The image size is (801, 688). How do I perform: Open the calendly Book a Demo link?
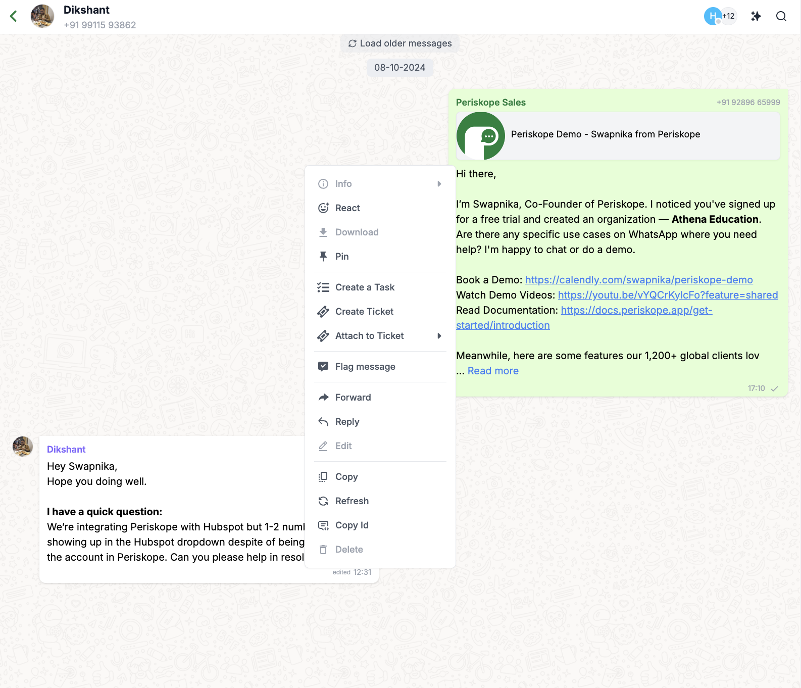pyautogui.click(x=639, y=280)
